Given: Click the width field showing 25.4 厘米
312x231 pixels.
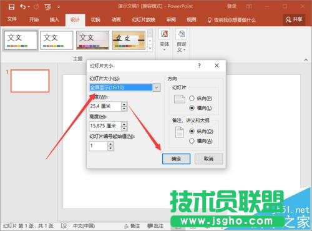Looking at the screenshot, I should (x=105, y=106).
